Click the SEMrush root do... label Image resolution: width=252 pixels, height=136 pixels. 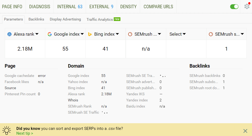pyautogui.click(x=204, y=88)
